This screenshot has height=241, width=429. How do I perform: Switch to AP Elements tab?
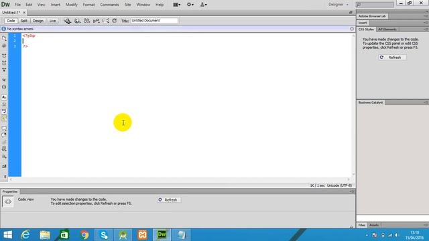point(387,29)
